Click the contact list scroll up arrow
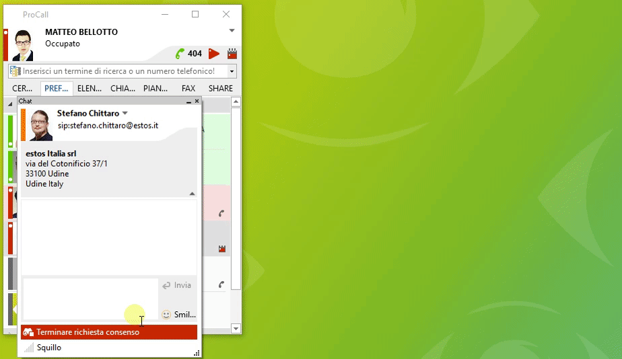This screenshot has width=622, height=359. [236, 102]
